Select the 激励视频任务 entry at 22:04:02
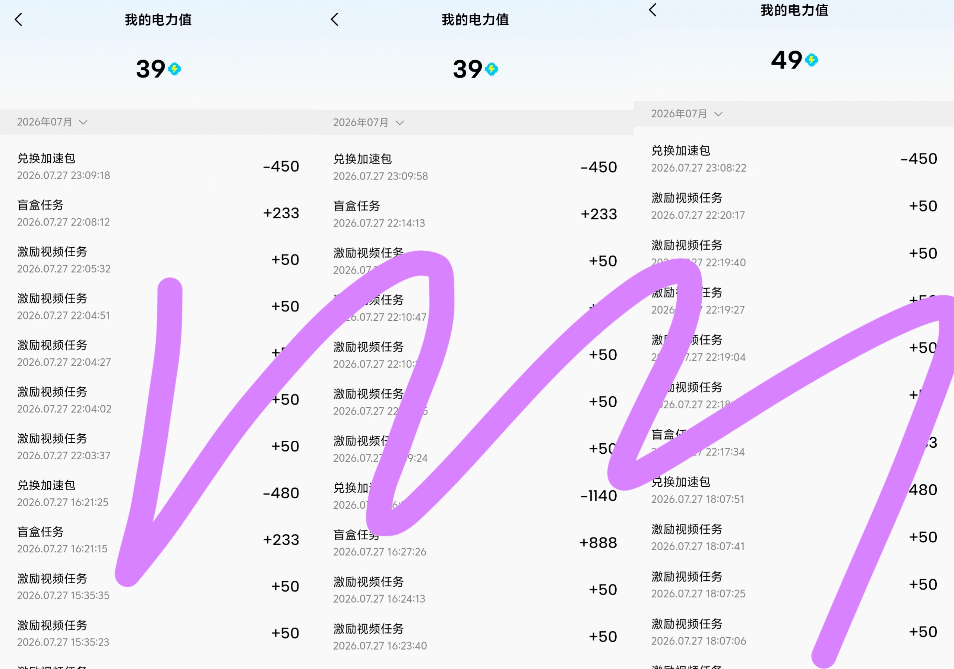The height and width of the screenshot is (669, 954). (x=158, y=400)
